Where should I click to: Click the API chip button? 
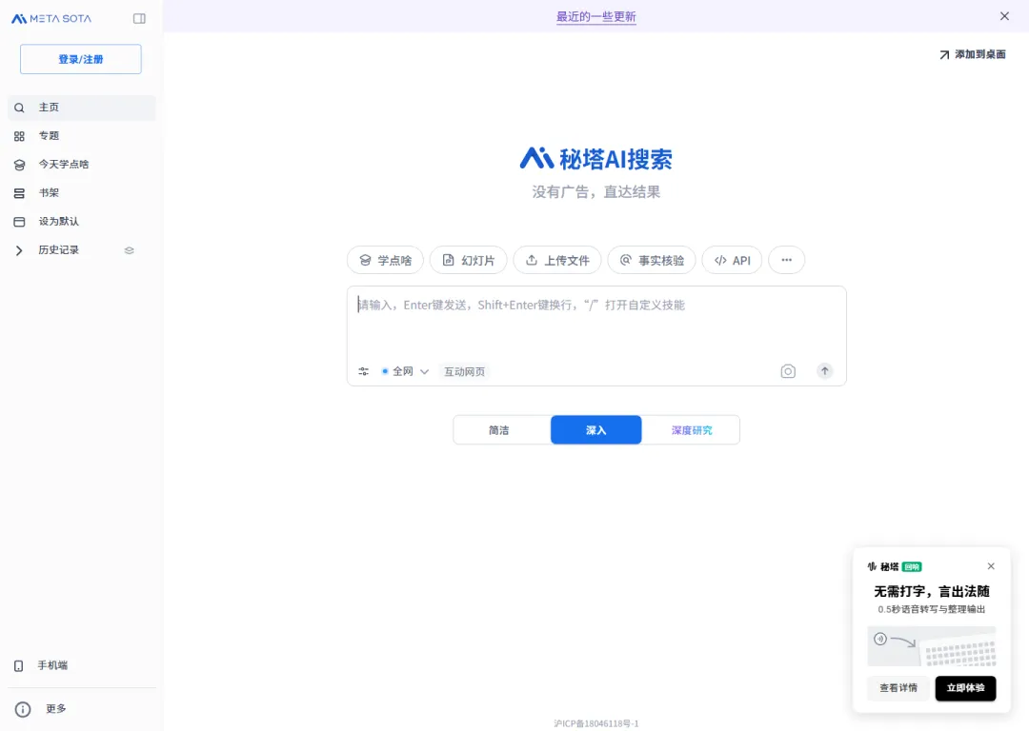(x=732, y=260)
